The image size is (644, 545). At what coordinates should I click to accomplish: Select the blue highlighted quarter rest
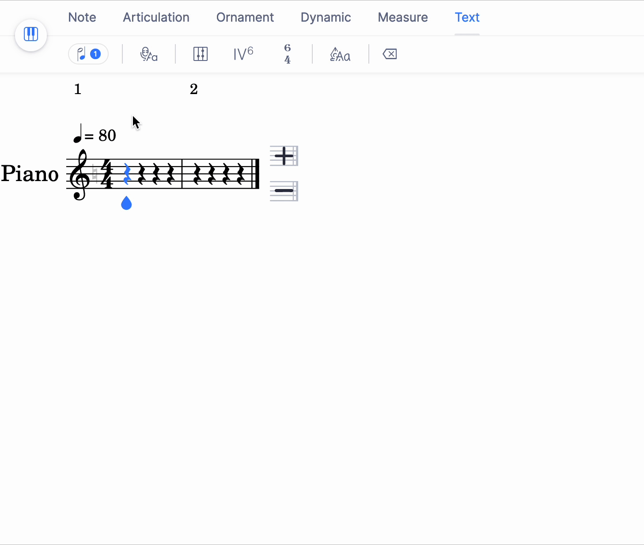coord(127,174)
